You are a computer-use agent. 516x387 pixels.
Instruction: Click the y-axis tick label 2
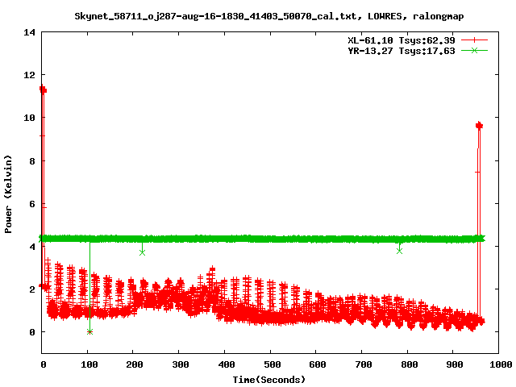click(32, 289)
